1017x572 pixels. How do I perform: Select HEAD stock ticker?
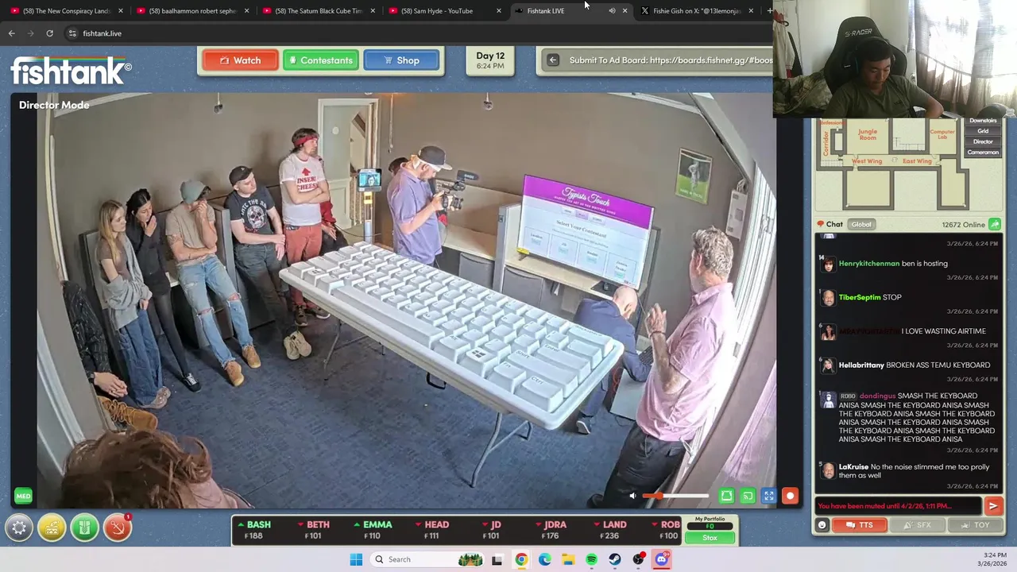[x=432, y=530]
